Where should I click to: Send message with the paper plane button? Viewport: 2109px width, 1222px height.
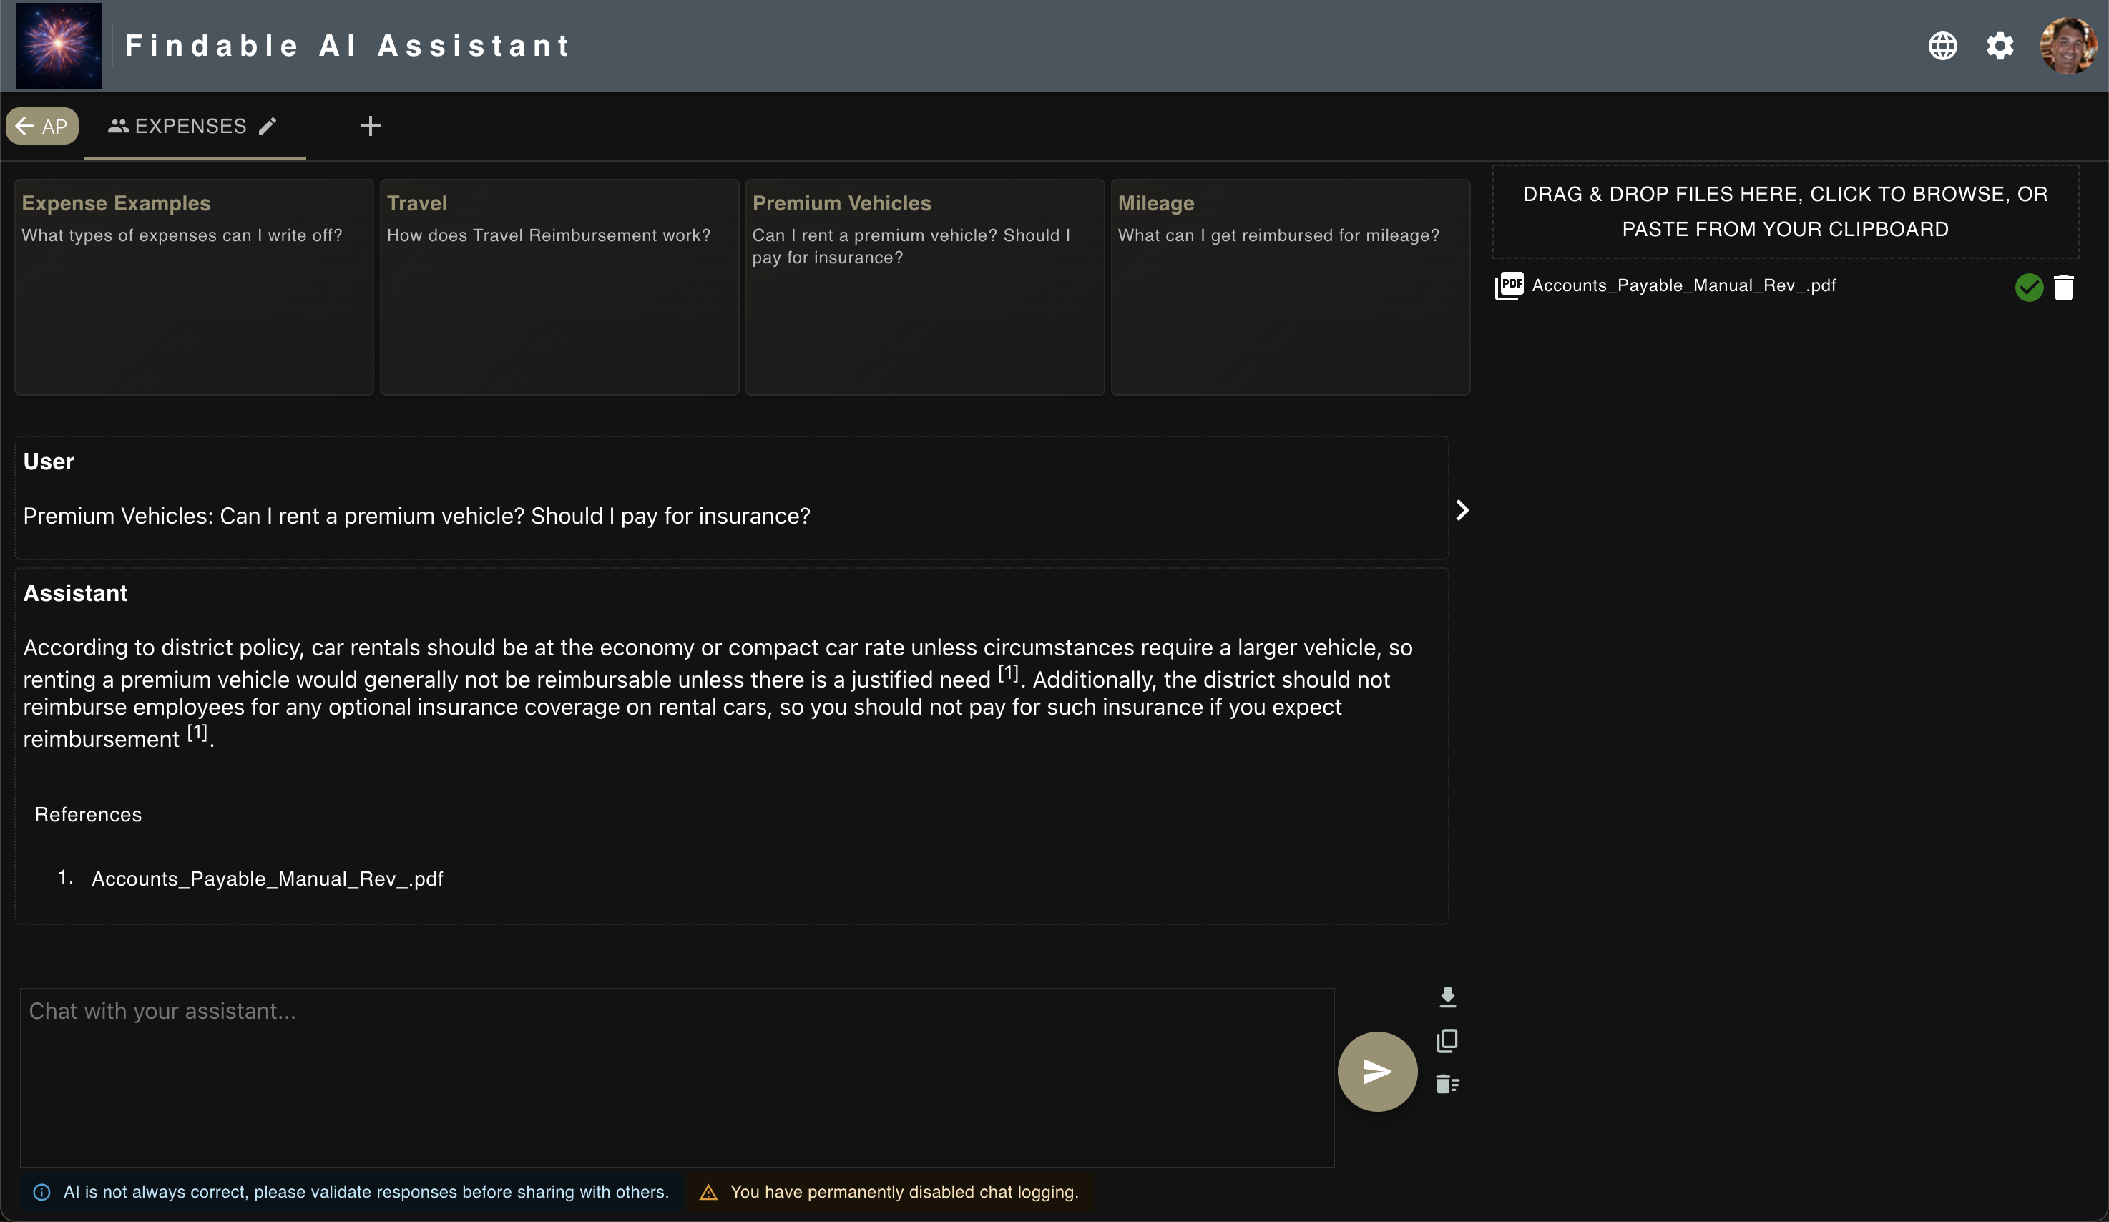(1376, 1071)
